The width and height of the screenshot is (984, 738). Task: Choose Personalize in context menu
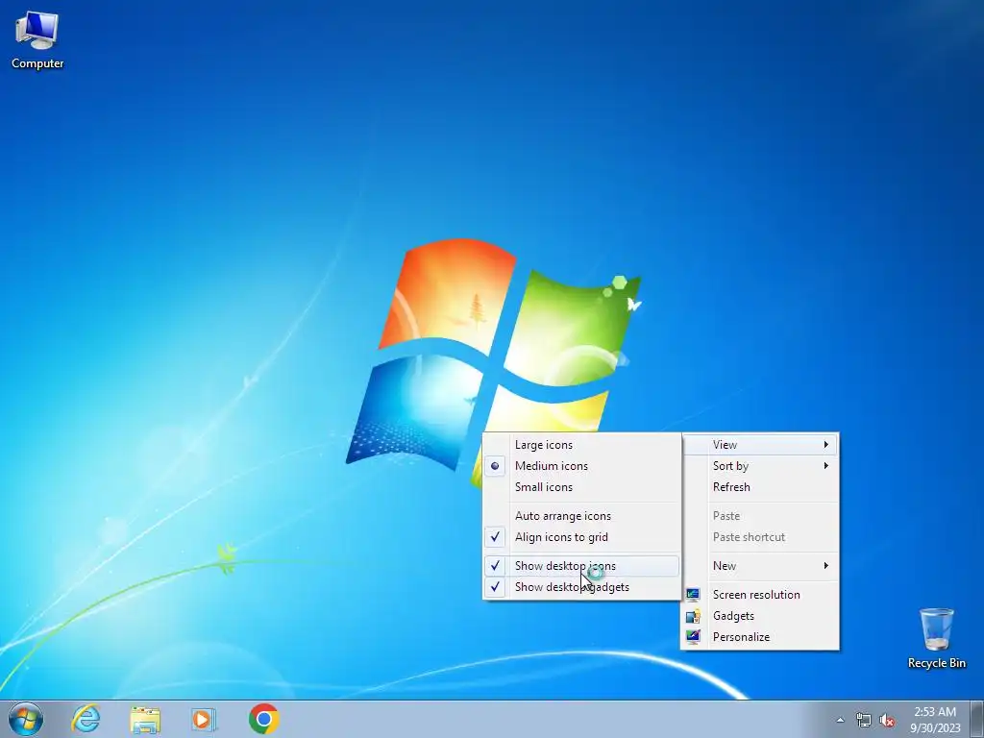click(760, 638)
